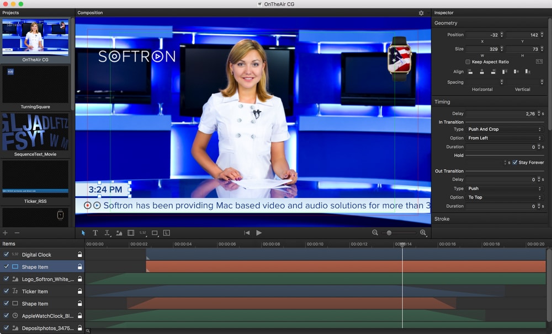Hide the Digital Clock item
Image resolution: width=552 pixels, height=334 pixels.
(x=6, y=254)
